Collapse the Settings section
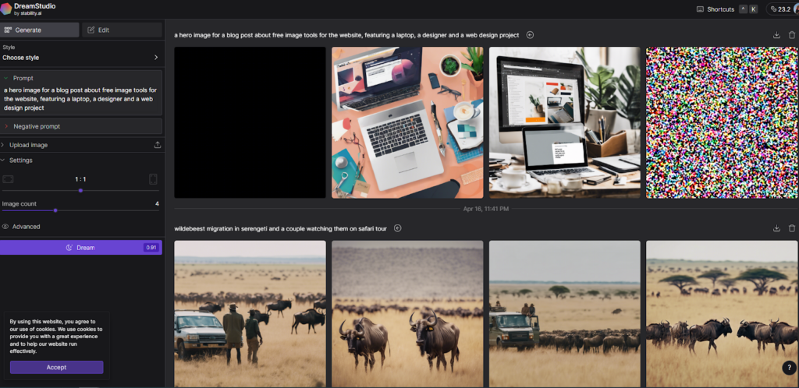Image resolution: width=799 pixels, height=388 pixels. click(20, 160)
